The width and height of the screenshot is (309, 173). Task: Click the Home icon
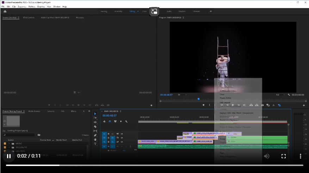(x=5, y=11)
